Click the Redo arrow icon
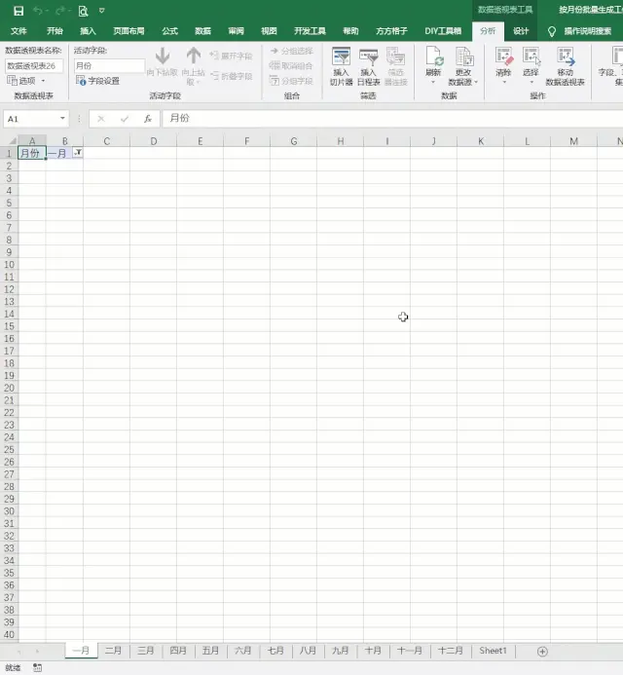 click(x=60, y=11)
